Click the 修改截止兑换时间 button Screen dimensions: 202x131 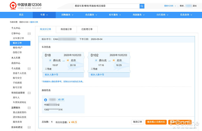156,122
